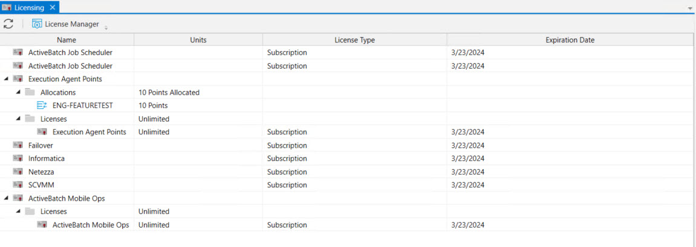Sort by the Name column header

[67, 40]
